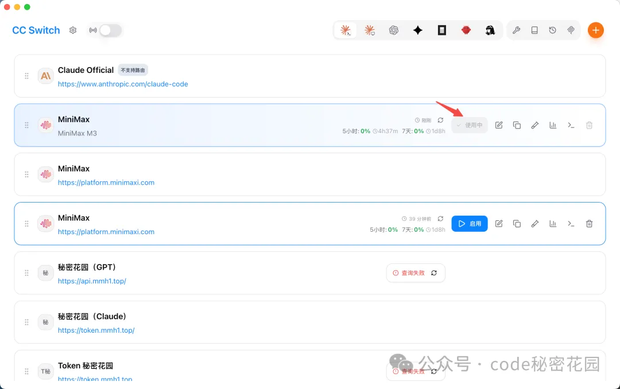
Task: Duplicate the provider in the 启用 row
Action: pos(517,224)
